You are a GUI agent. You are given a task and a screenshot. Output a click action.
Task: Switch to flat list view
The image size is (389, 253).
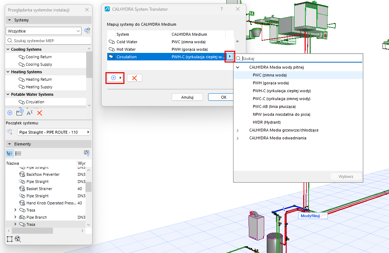[18, 153]
